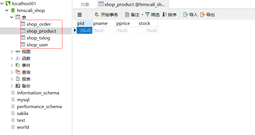Select the shop_order table

[x=39, y=24]
